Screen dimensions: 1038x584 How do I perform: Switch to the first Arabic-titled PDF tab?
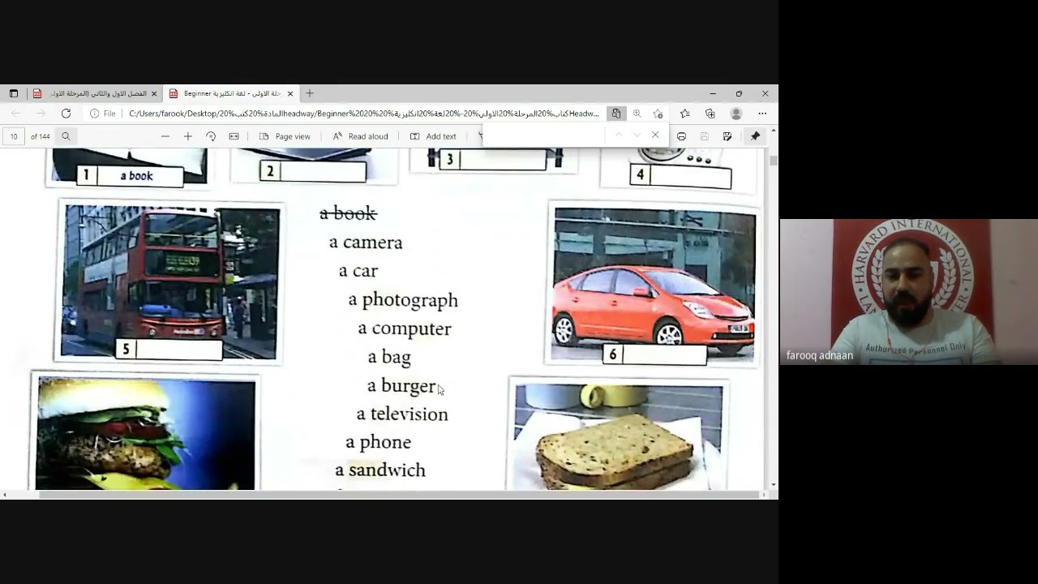click(x=96, y=93)
